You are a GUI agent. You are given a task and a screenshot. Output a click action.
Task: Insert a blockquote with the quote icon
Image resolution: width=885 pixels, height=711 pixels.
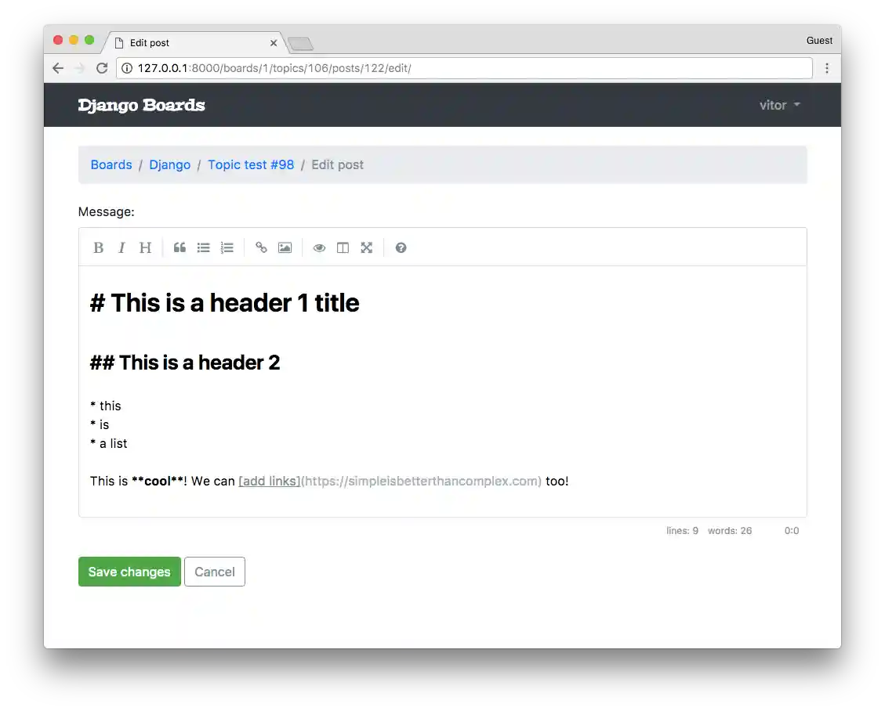[x=180, y=247]
